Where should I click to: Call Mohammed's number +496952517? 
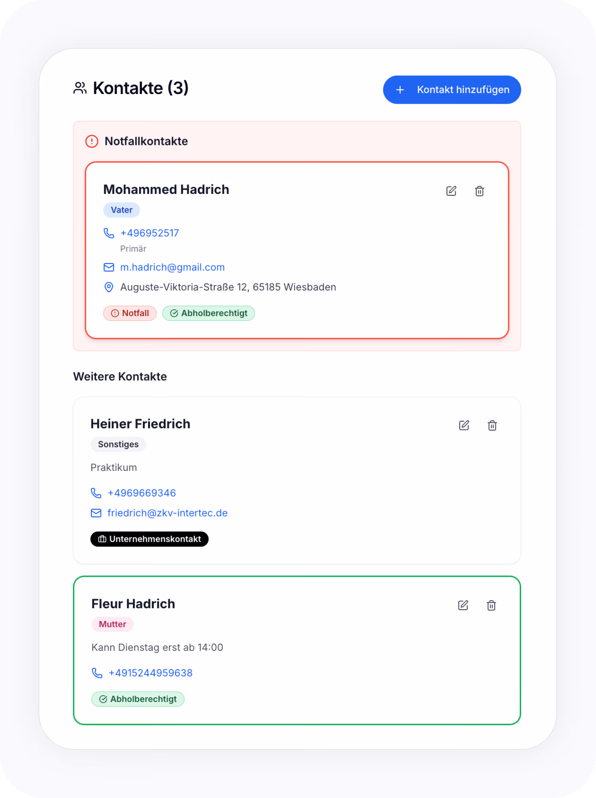(x=150, y=233)
